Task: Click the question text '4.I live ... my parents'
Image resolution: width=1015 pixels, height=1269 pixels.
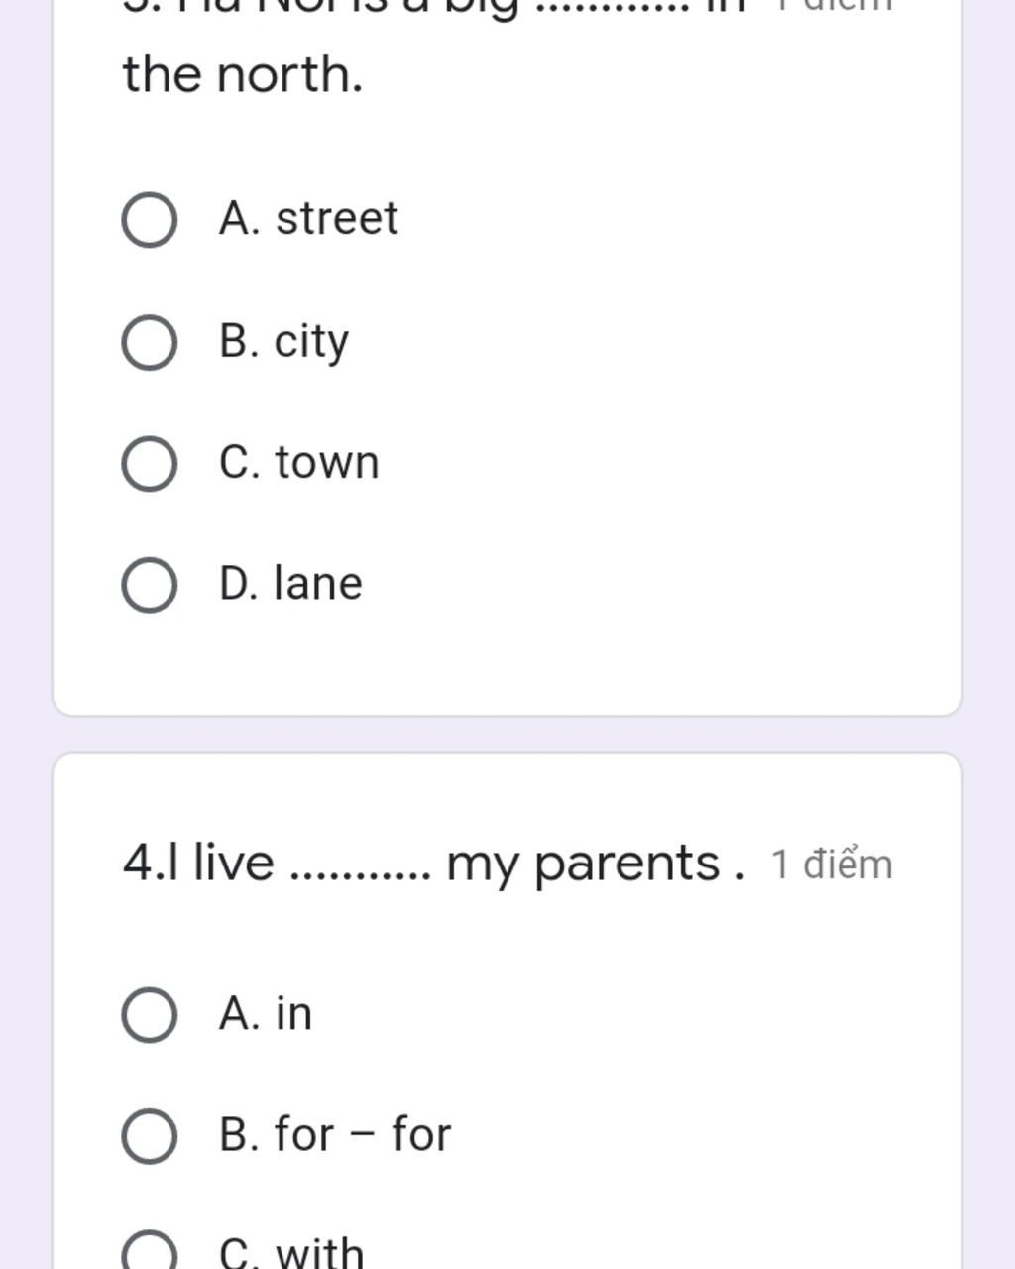Action: [x=433, y=863]
